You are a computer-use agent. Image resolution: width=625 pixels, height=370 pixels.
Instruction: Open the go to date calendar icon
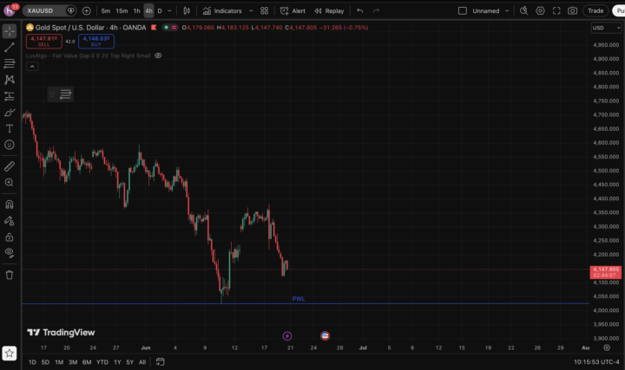click(160, 361)
